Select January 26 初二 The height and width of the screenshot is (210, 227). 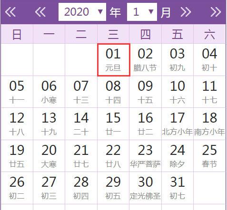pyautogui.click(x=17, y=188)
